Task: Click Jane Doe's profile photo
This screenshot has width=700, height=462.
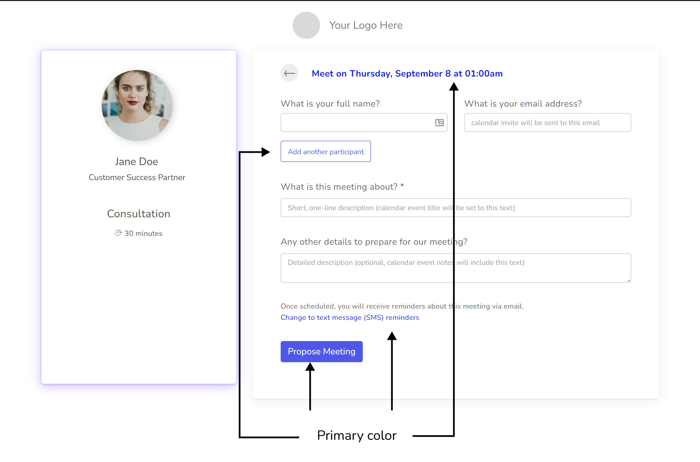Action: coord(137,105)
